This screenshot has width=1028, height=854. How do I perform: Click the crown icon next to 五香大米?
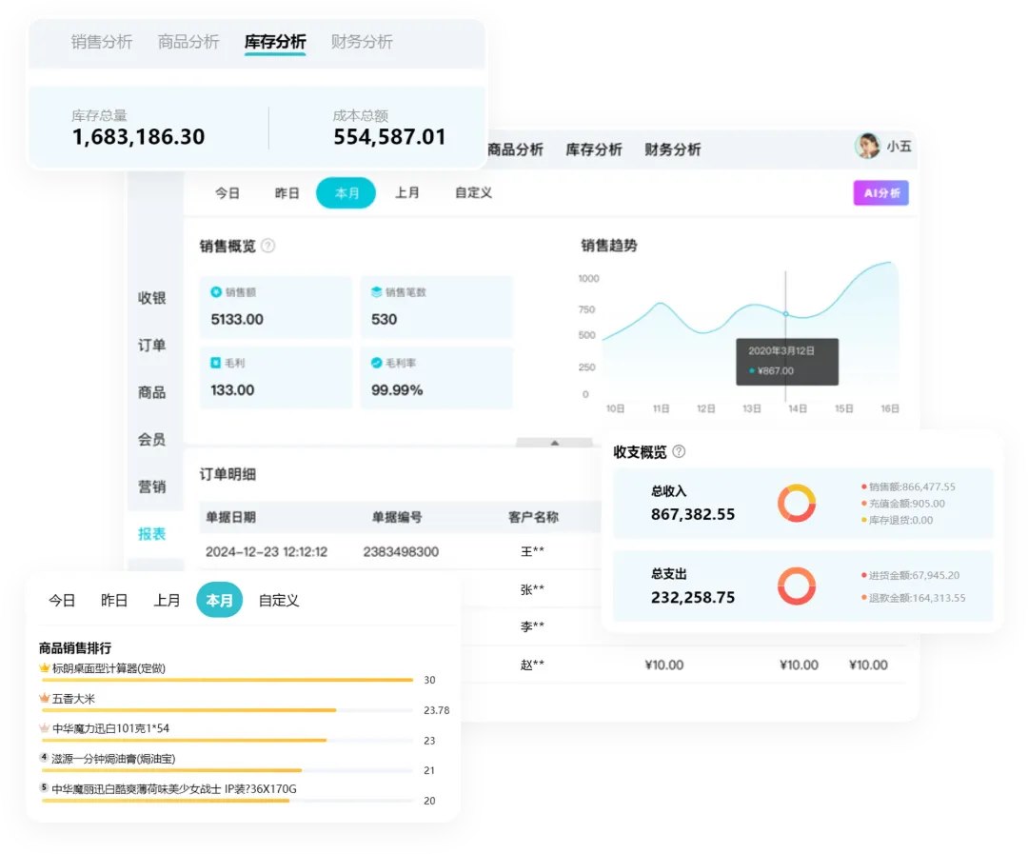click(45, 698)
